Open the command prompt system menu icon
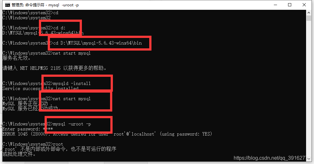This screenshot has width=314, height=164. (x=7, y=5)
